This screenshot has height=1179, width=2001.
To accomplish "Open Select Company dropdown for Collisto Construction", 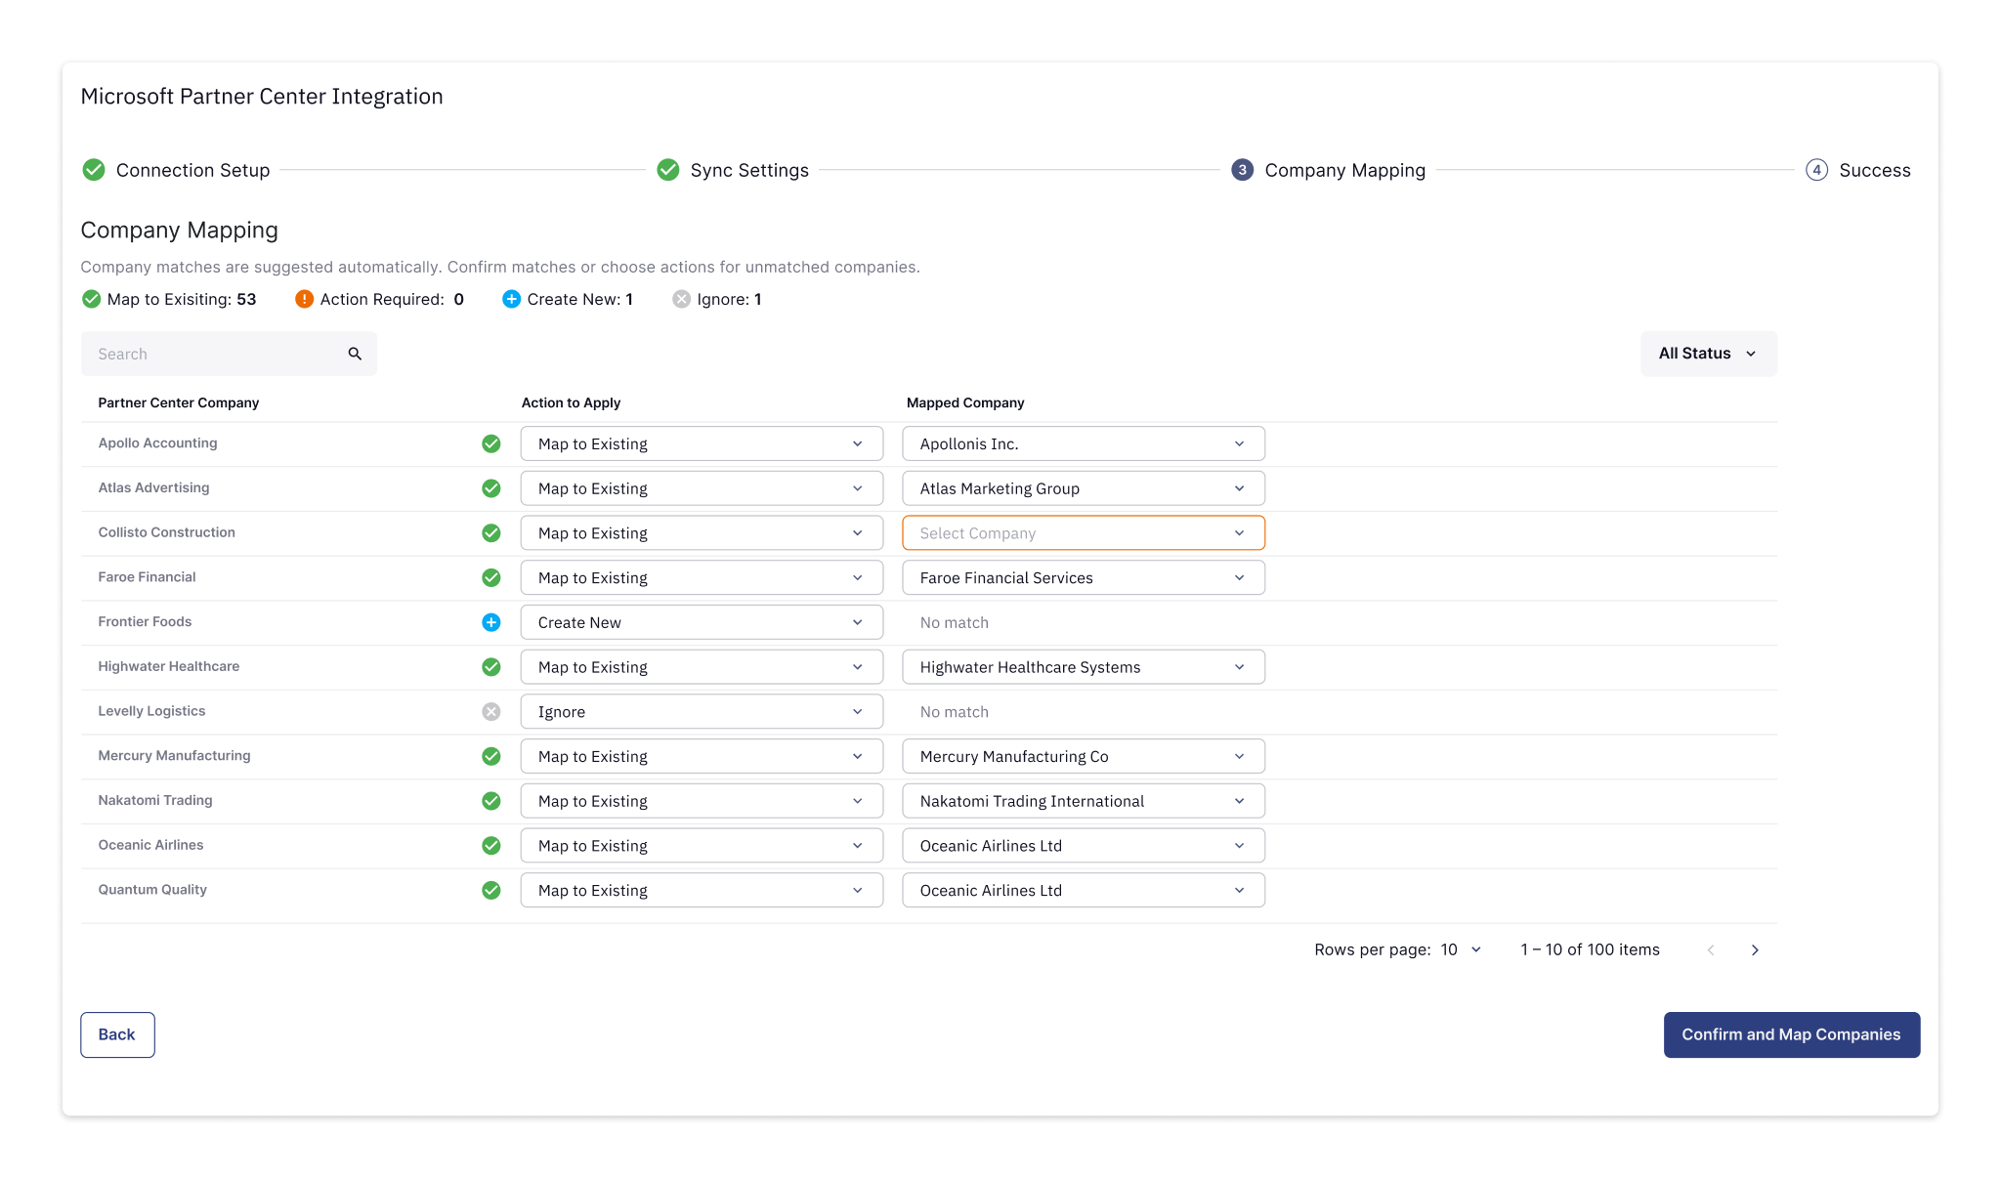I will click(x=1083, y=533).
